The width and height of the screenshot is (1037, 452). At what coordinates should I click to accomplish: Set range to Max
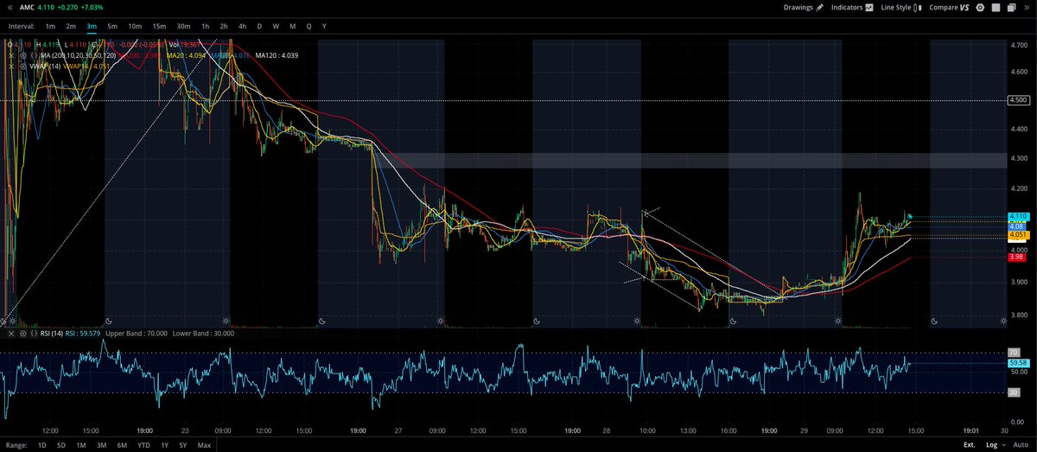[x=204, y=445]
